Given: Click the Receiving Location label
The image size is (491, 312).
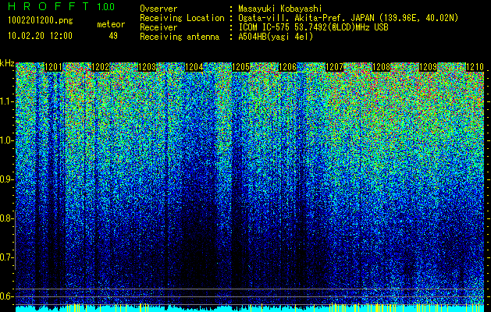Looking at the screenshot, I should pos(182,18).
